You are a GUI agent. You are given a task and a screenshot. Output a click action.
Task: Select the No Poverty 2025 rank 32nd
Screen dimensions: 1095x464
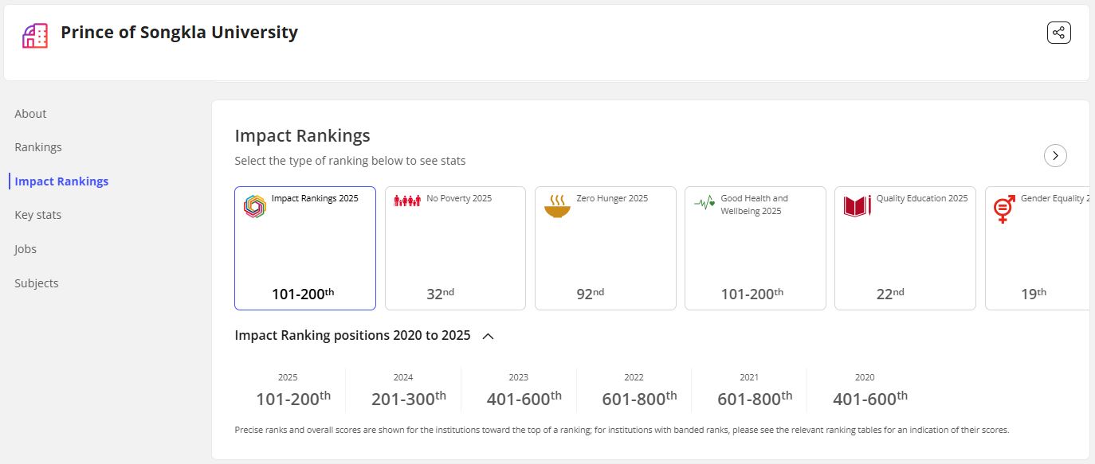click(440, 294)
